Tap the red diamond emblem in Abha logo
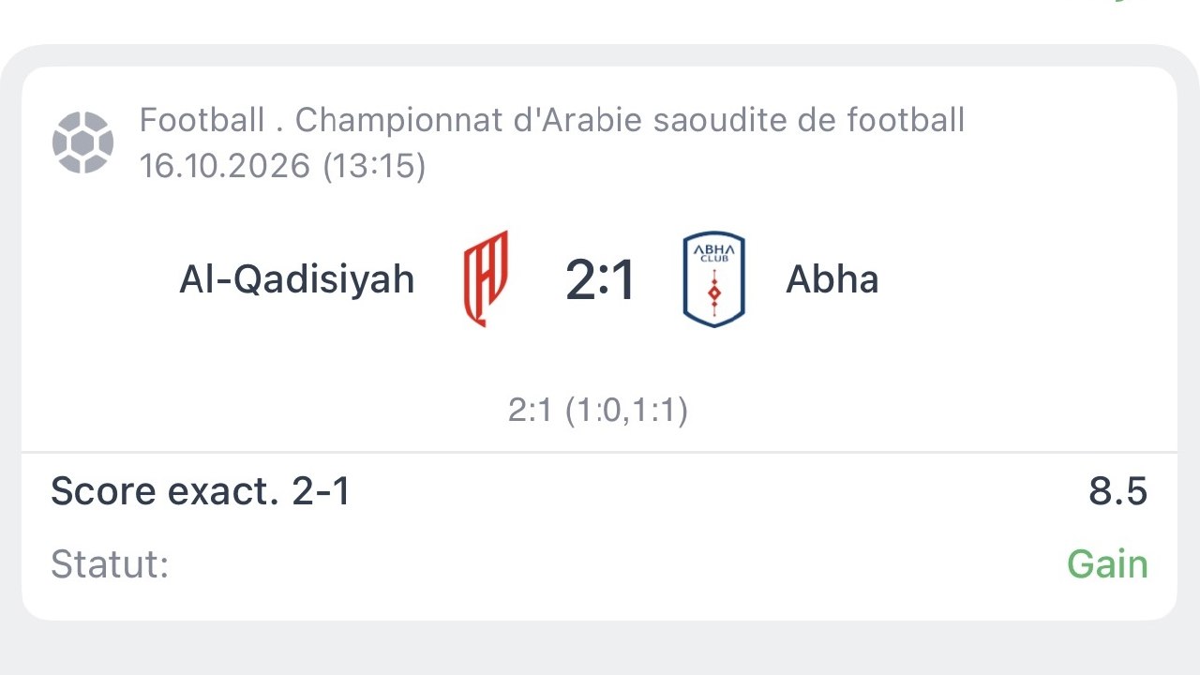This screenshot has height=675, width=1200. tap(714, 292)
